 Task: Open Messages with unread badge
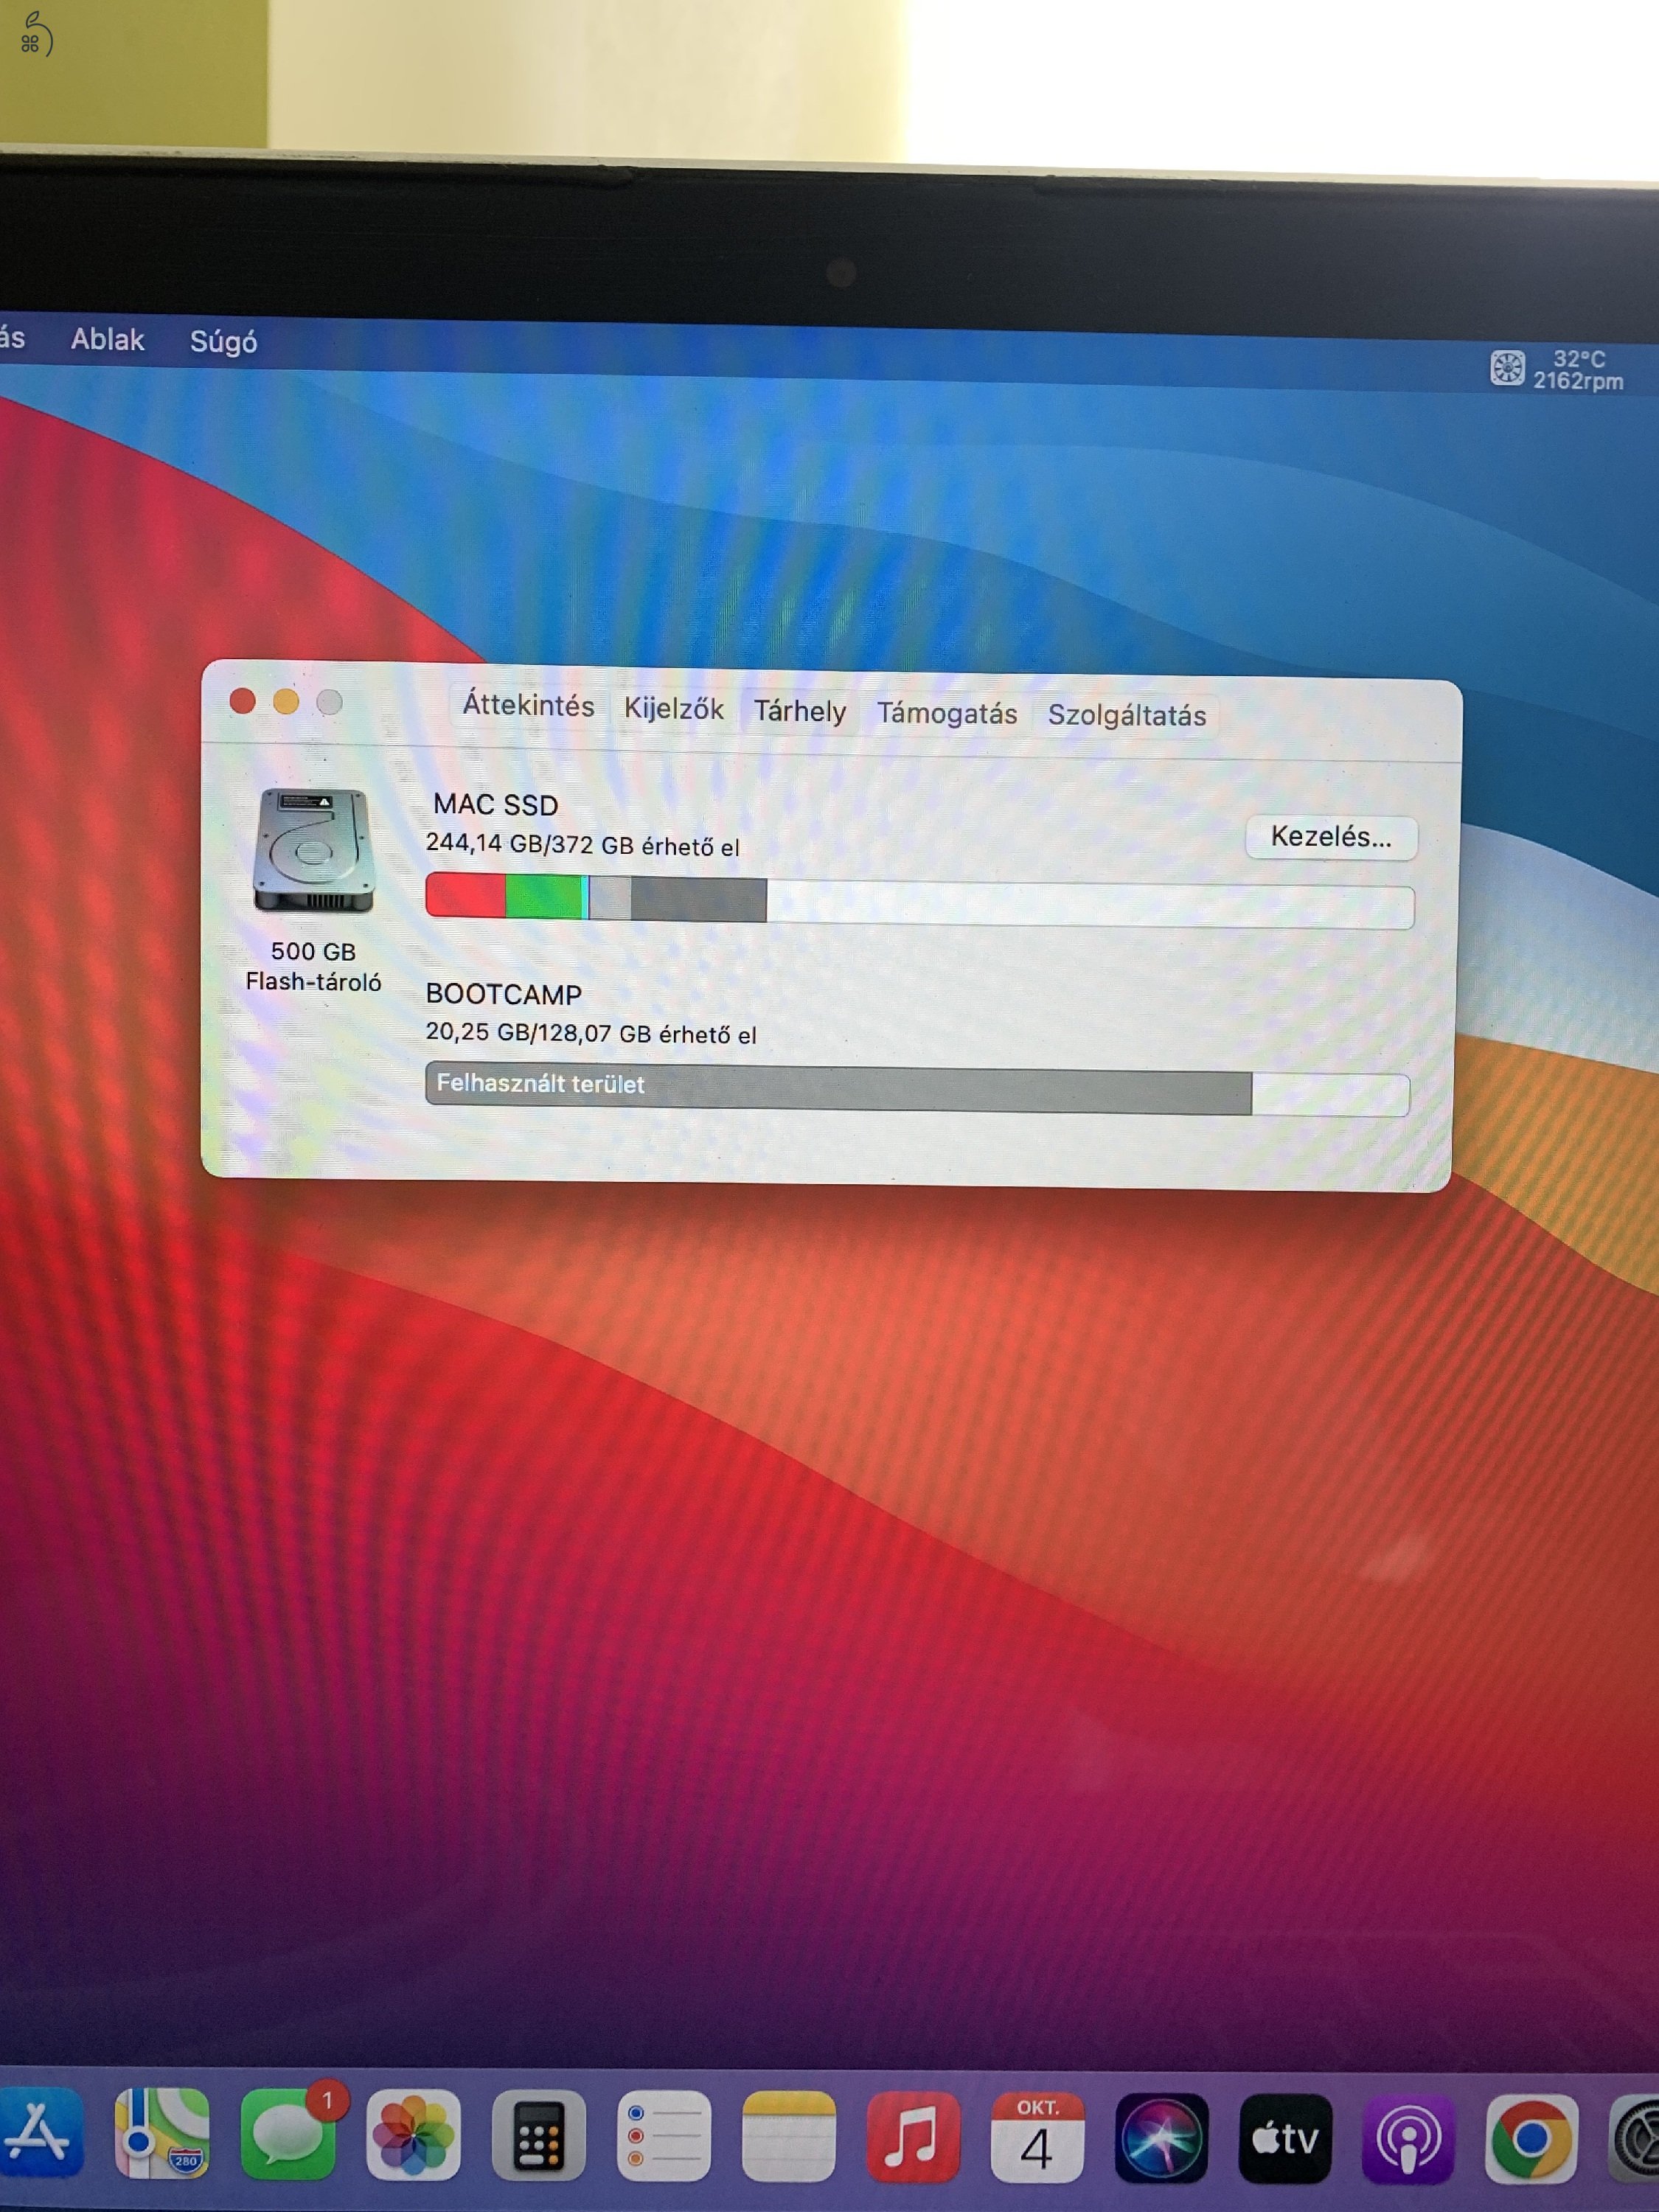point(287,2135)
